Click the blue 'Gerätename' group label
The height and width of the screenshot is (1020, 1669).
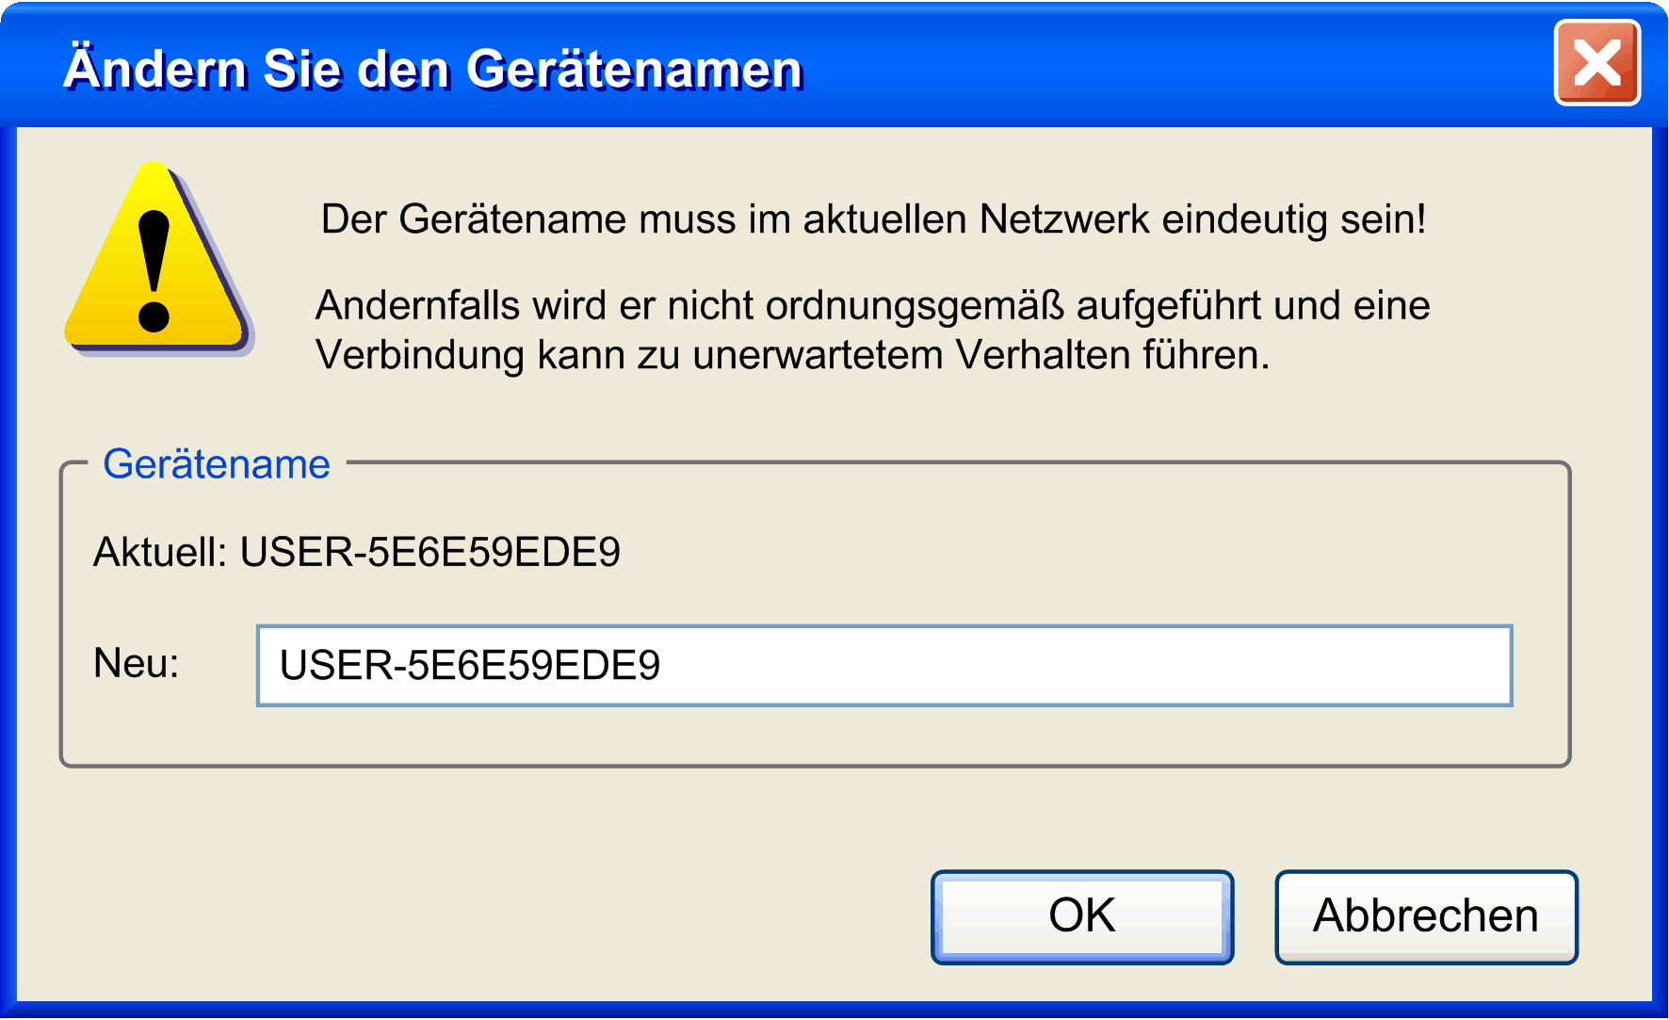click(x=217, y=464)
